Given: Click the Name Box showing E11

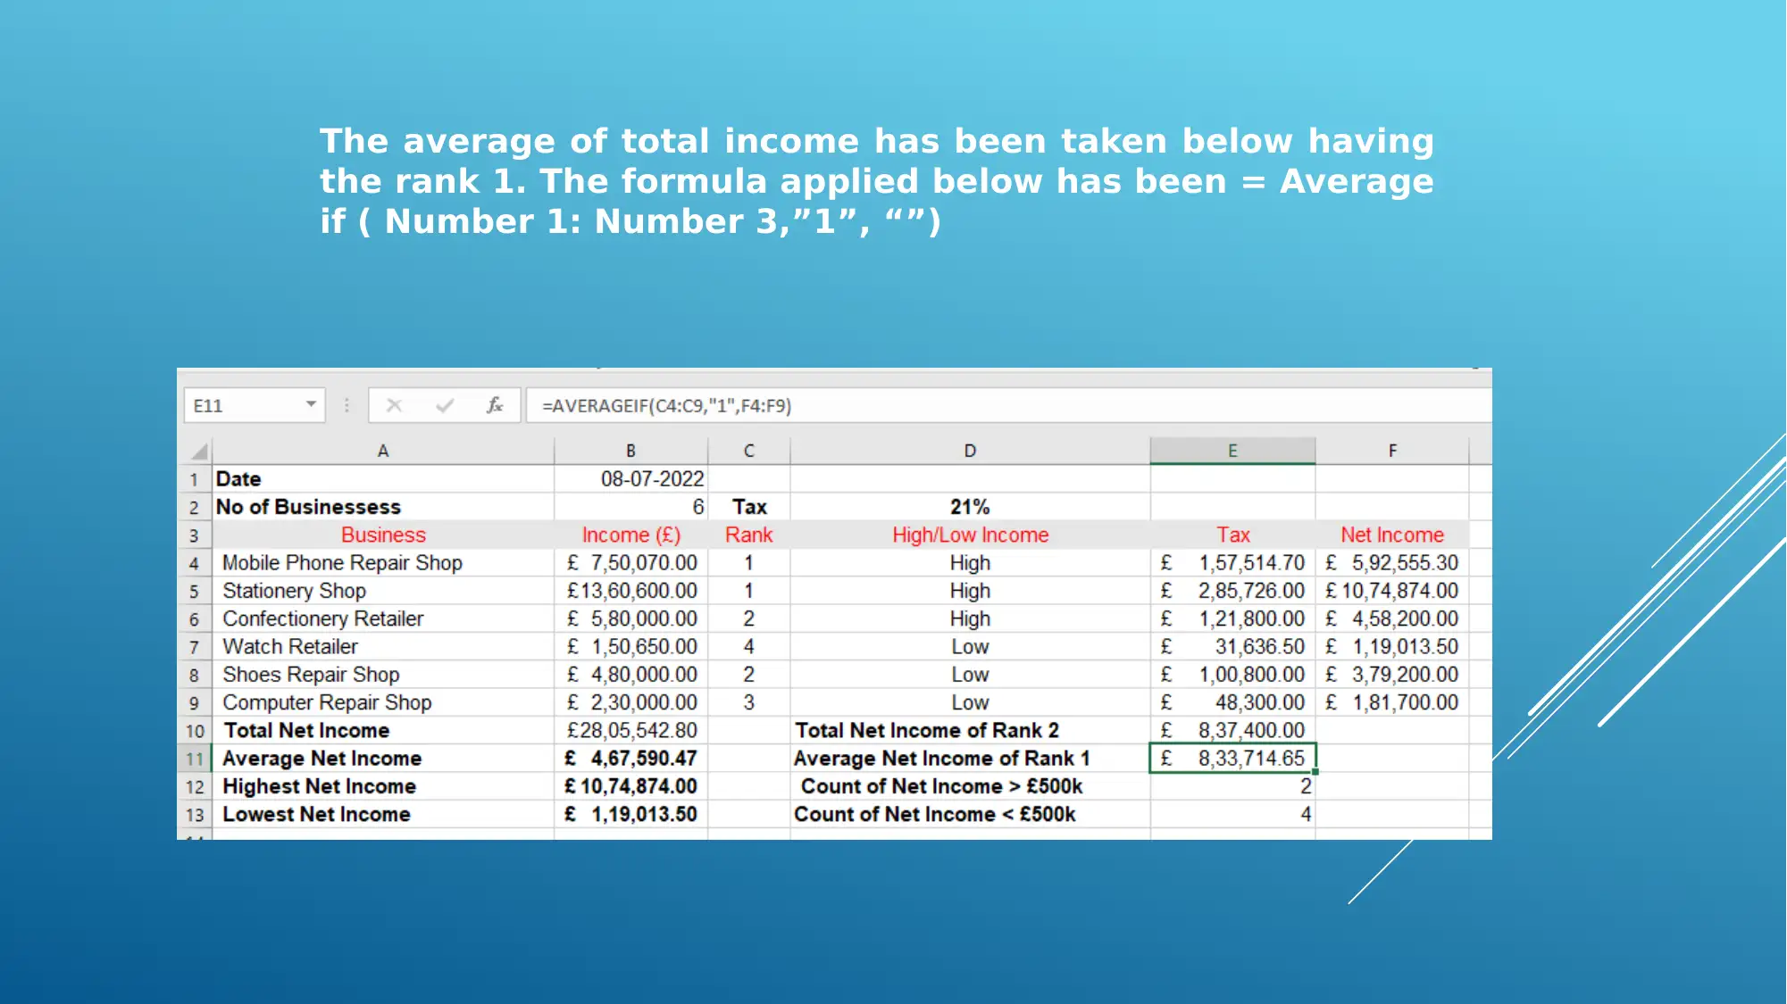Looking at the screenshot, I should point(254,406).
